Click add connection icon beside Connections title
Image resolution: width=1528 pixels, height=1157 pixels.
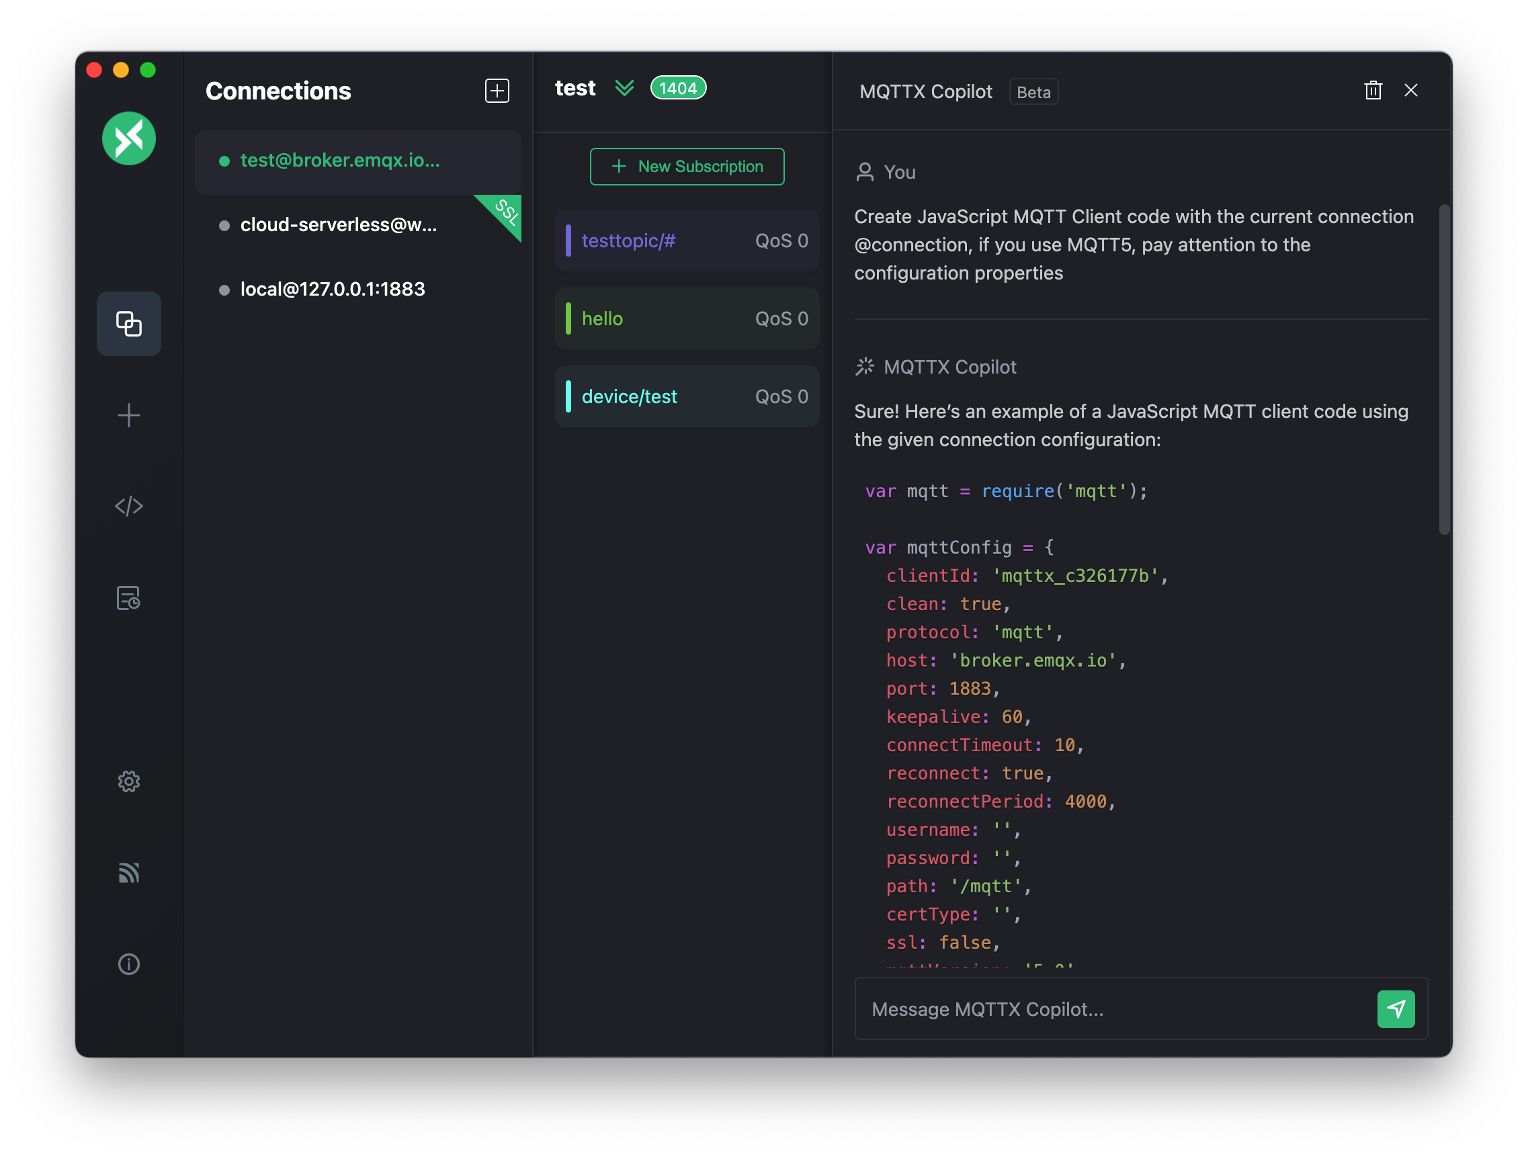click(497, 91)
